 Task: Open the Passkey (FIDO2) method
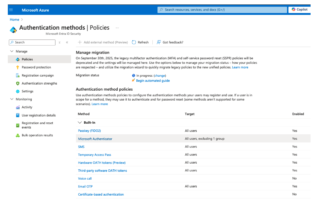pos(89,131)
